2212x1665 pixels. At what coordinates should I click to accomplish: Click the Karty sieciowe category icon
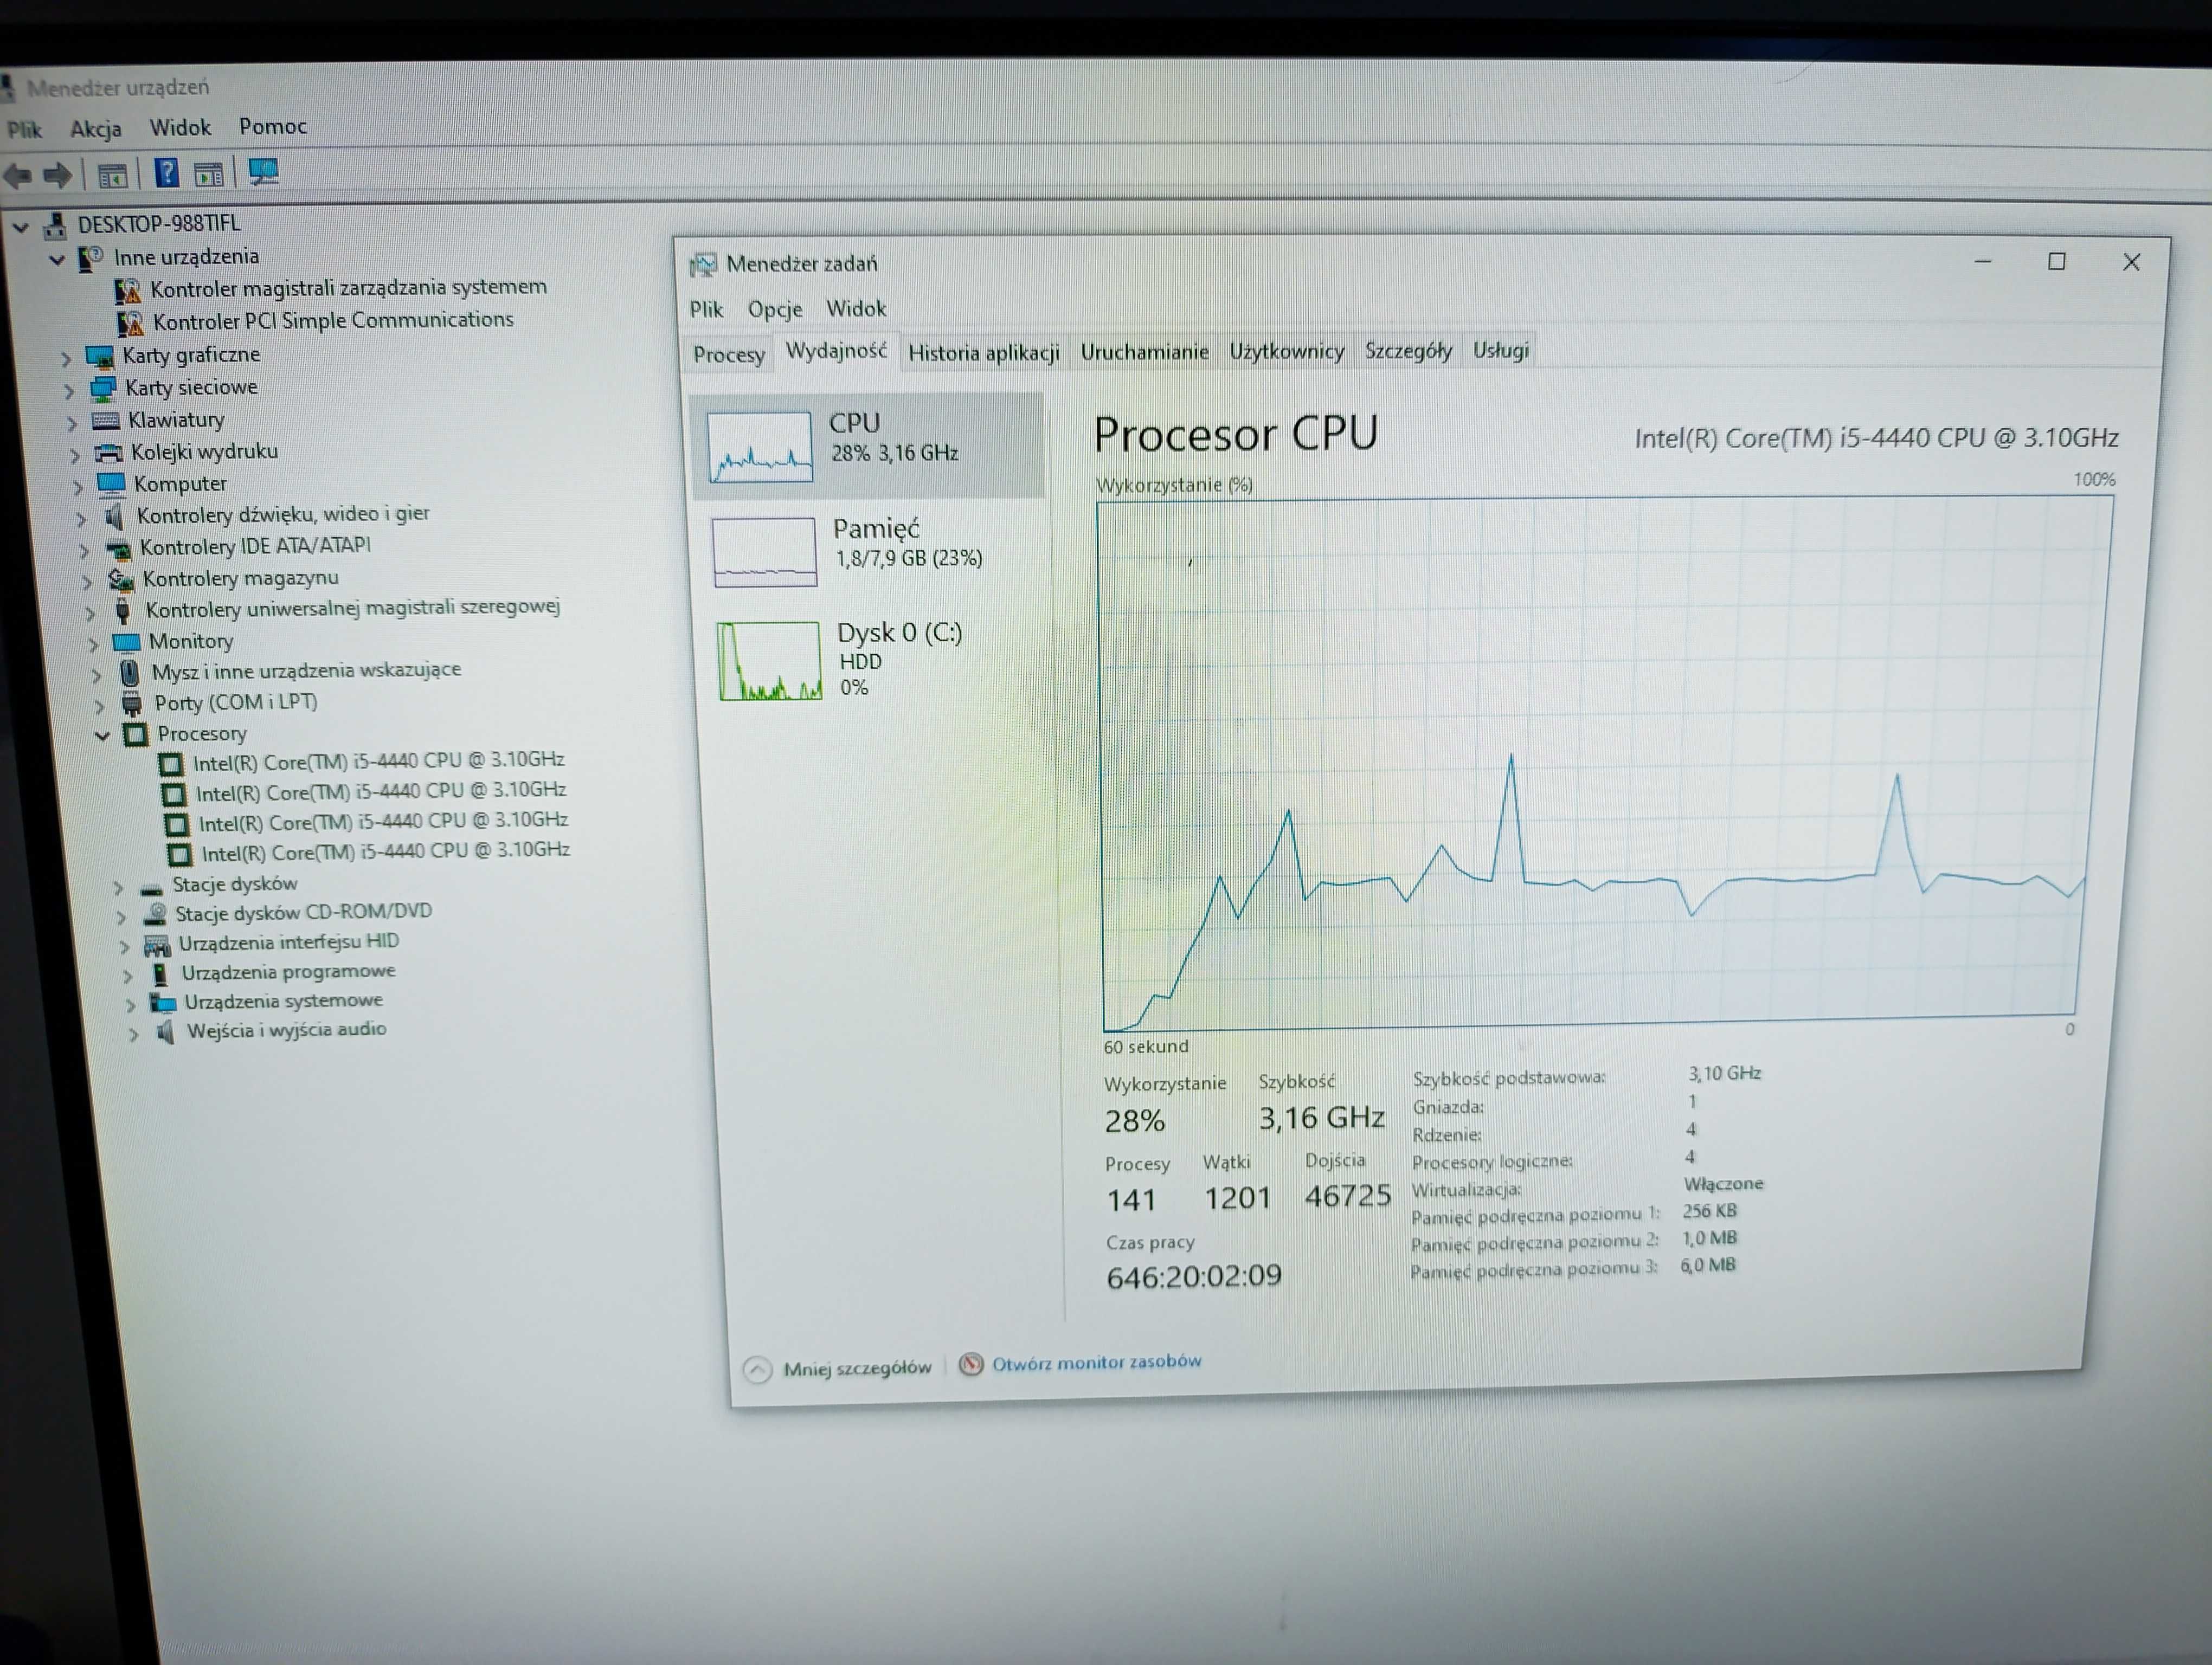click(x=103, y=389)
